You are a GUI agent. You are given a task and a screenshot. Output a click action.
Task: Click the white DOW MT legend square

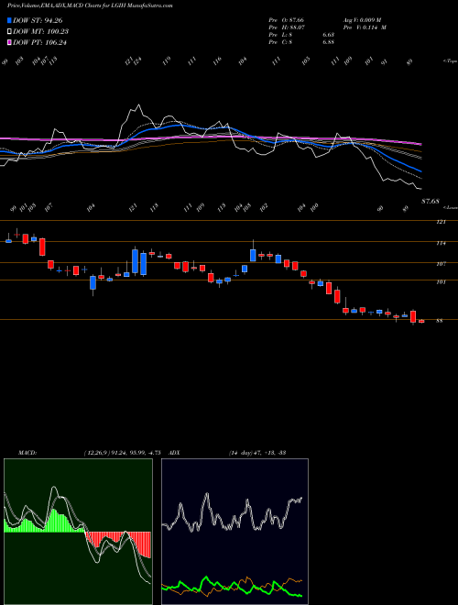tap(9, 31)
